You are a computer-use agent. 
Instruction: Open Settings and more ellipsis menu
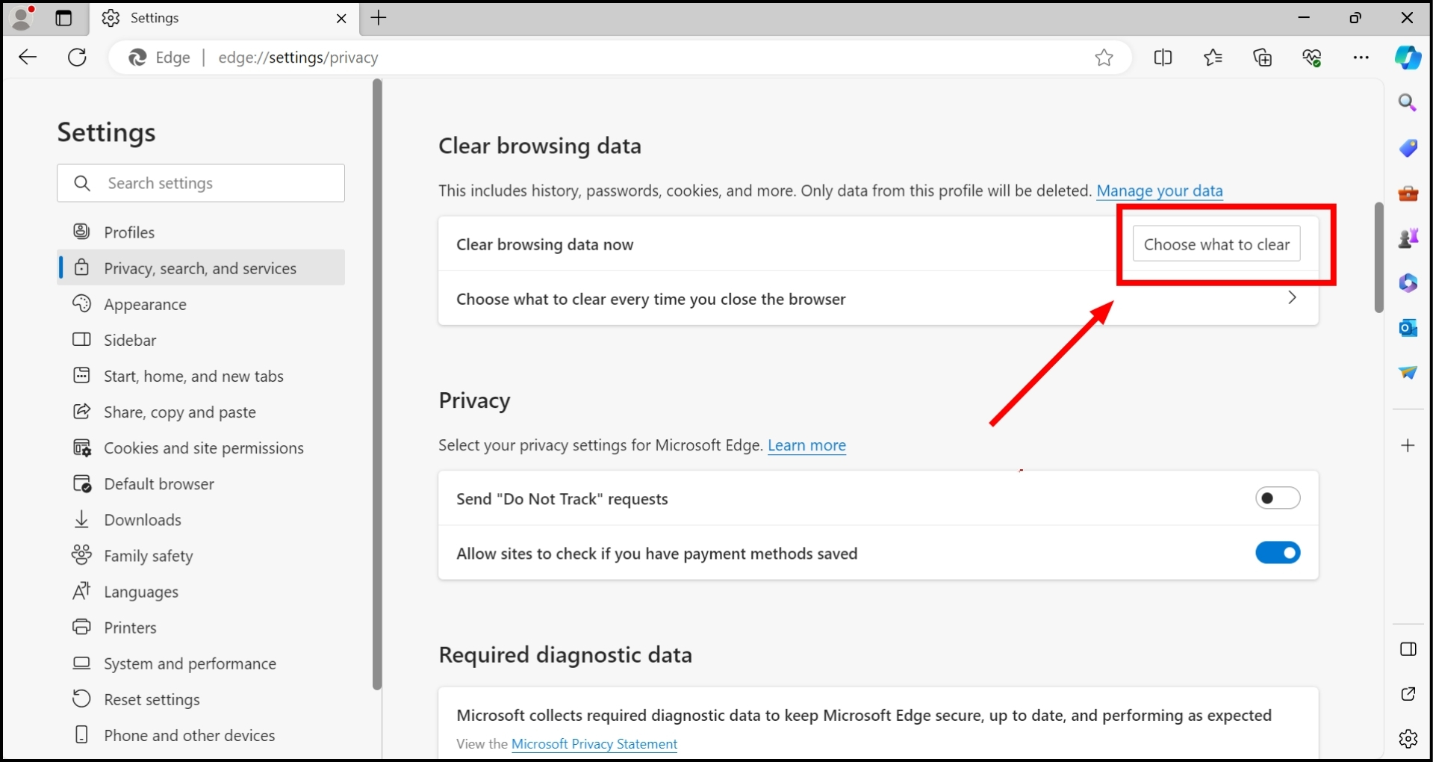pos(1361,58)
